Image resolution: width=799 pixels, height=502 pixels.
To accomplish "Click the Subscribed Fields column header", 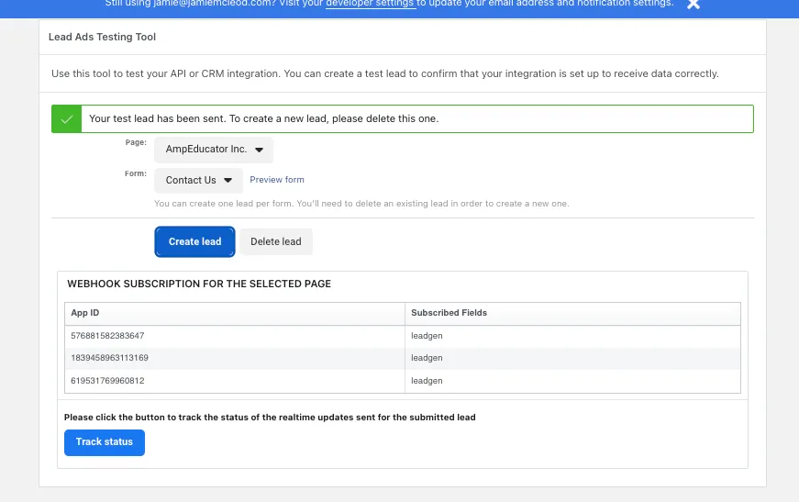I will (x=572, y=313).
